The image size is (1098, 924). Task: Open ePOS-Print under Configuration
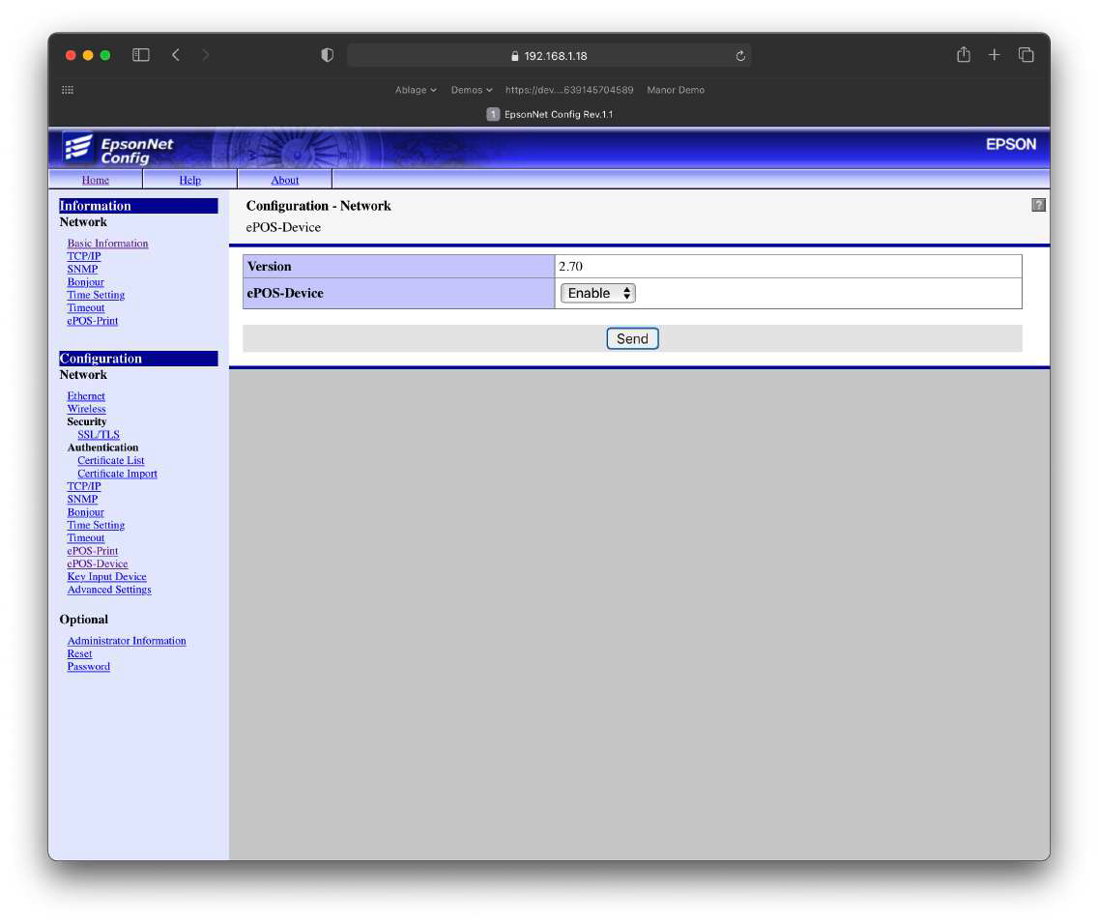pos(93,551)
